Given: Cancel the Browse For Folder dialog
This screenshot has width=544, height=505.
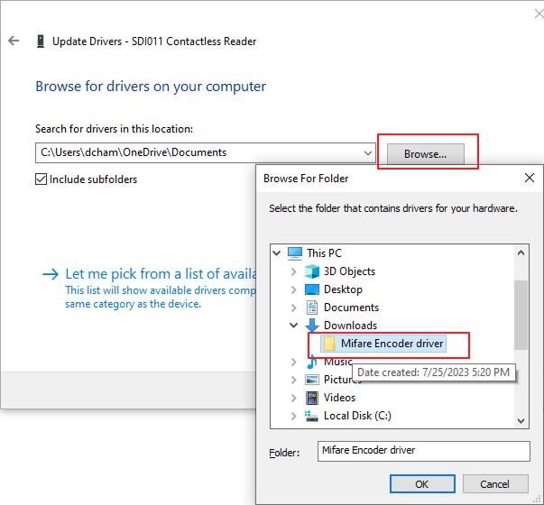Looking at the screenshot, I should point(493,484).
